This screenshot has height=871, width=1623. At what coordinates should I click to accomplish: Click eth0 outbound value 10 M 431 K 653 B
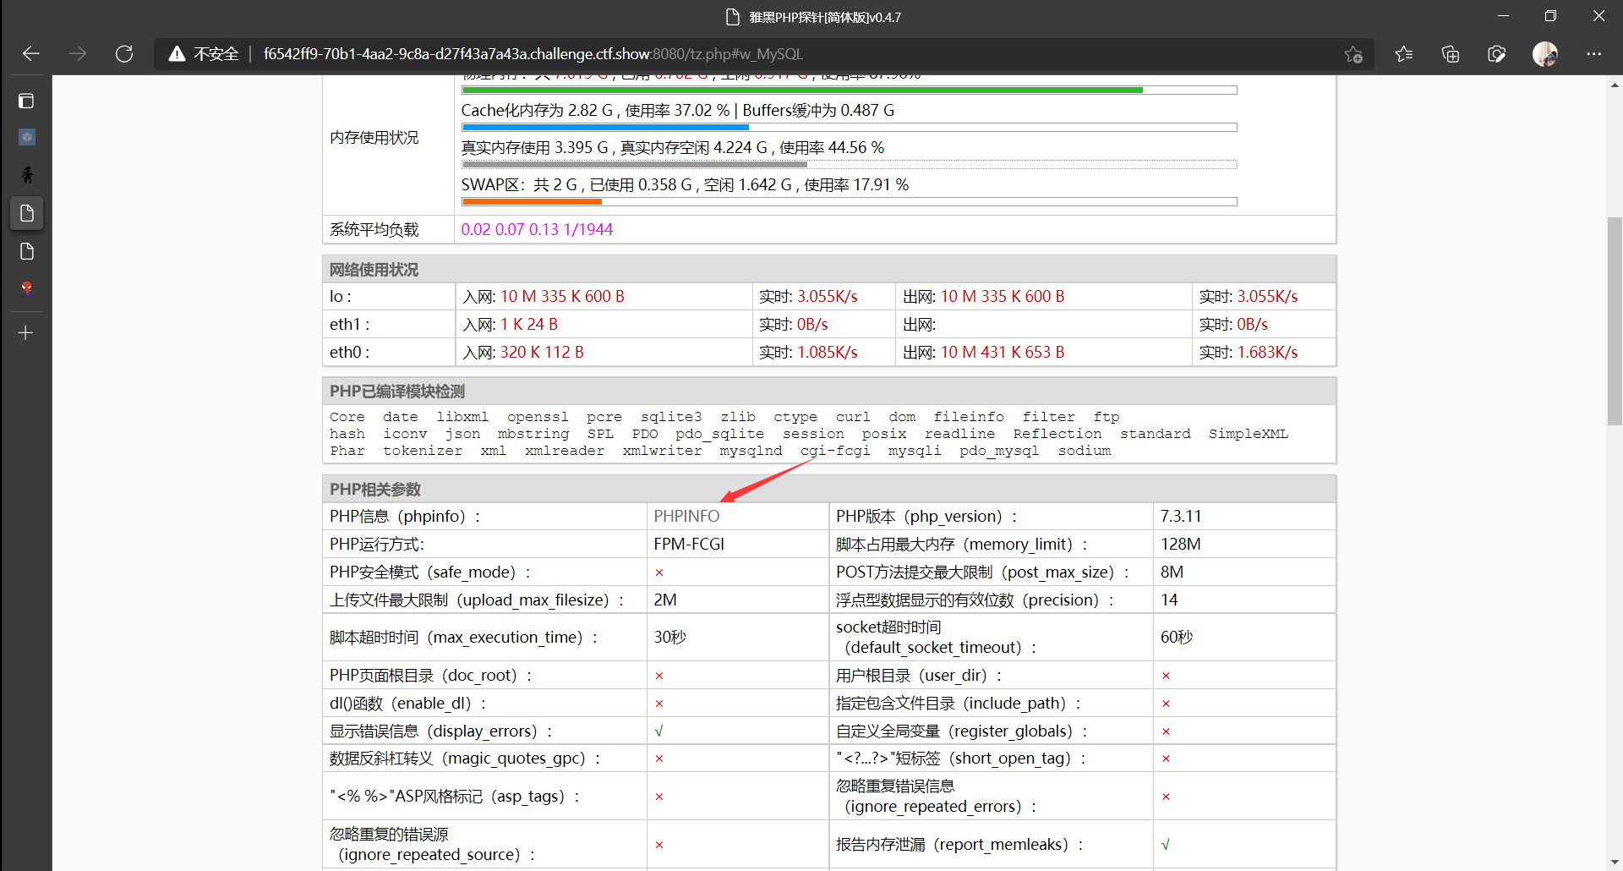coord(1003,353)
